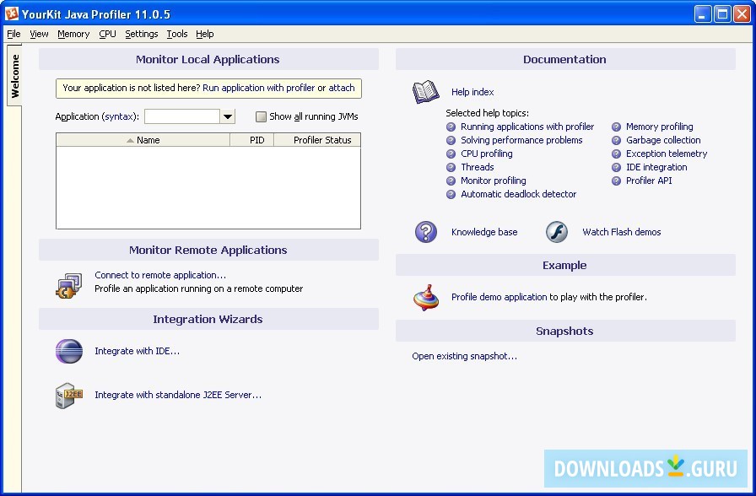Click the Knowledge base question mark icon
Image resolution: width=756 pixels, height=496 pixels.
pos(426,232)
